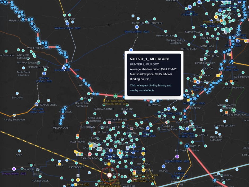Select the Fair Oaks Ranch/Kendall (345kV) label
The image size is (249, 187).
115,102
